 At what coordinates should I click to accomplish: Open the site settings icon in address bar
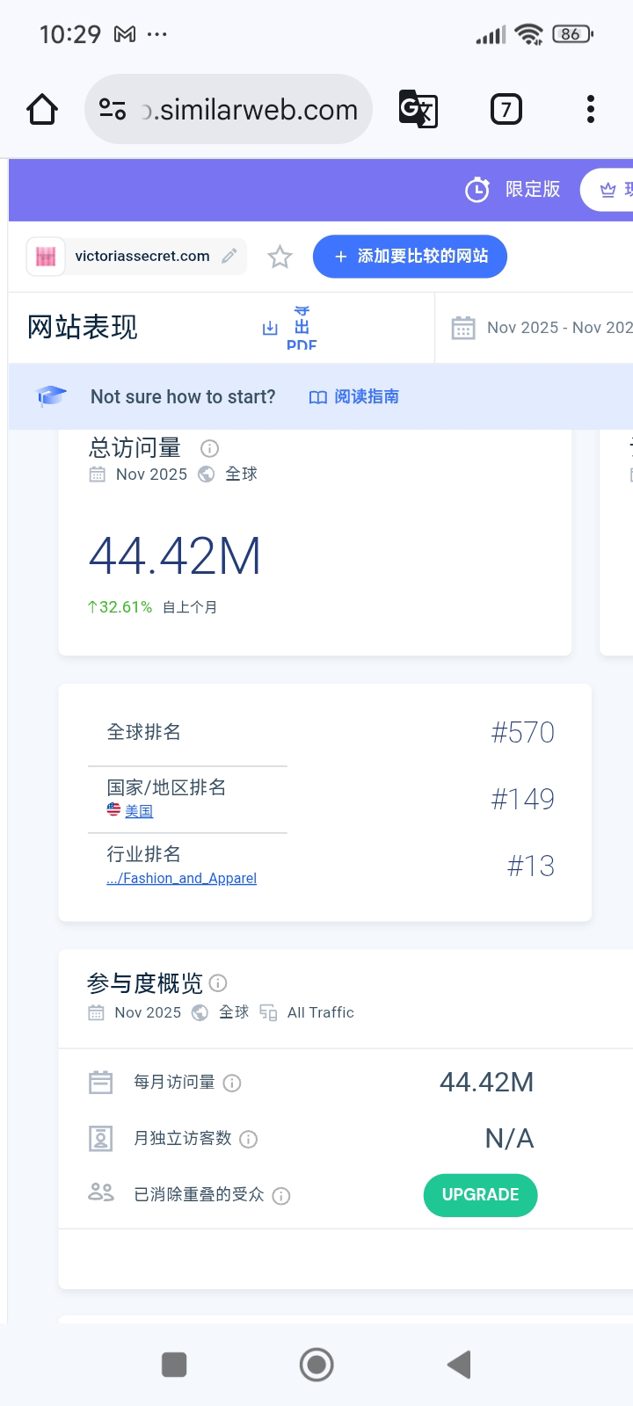click(113, 110)
